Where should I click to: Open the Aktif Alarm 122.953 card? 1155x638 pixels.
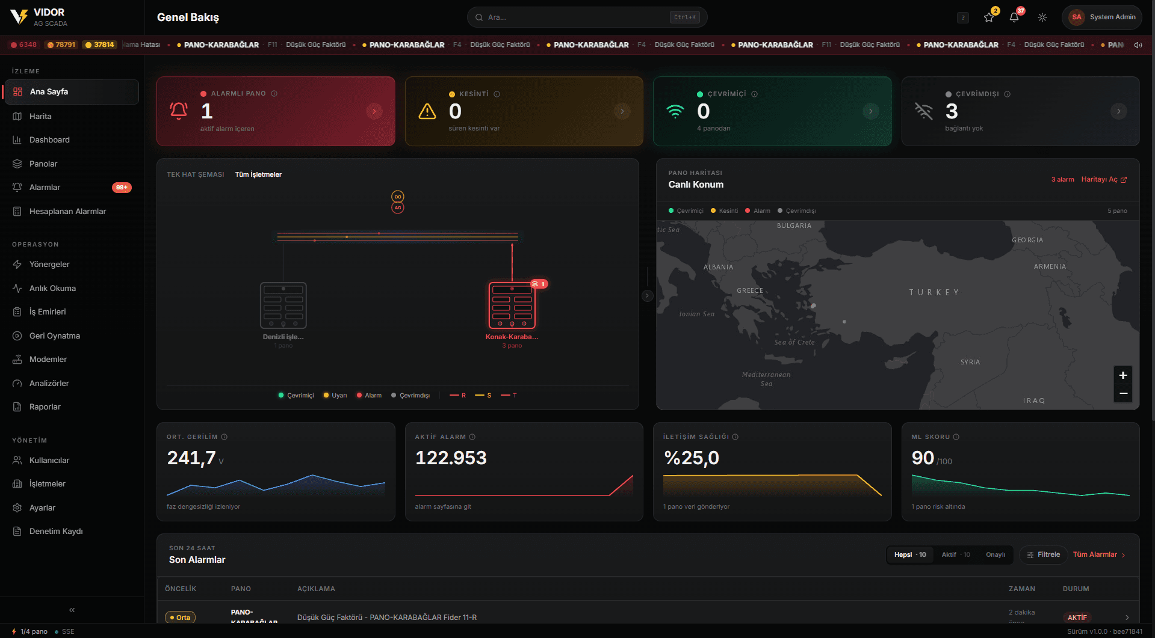pyautogui.click(x=524, y=471)
